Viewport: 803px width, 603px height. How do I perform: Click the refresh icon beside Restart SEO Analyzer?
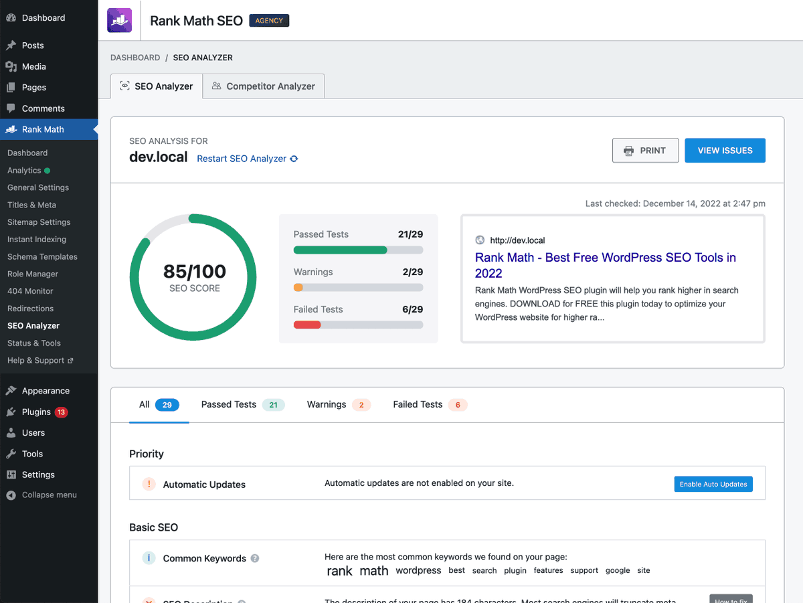pyautogui.click(x=293, y=159)
